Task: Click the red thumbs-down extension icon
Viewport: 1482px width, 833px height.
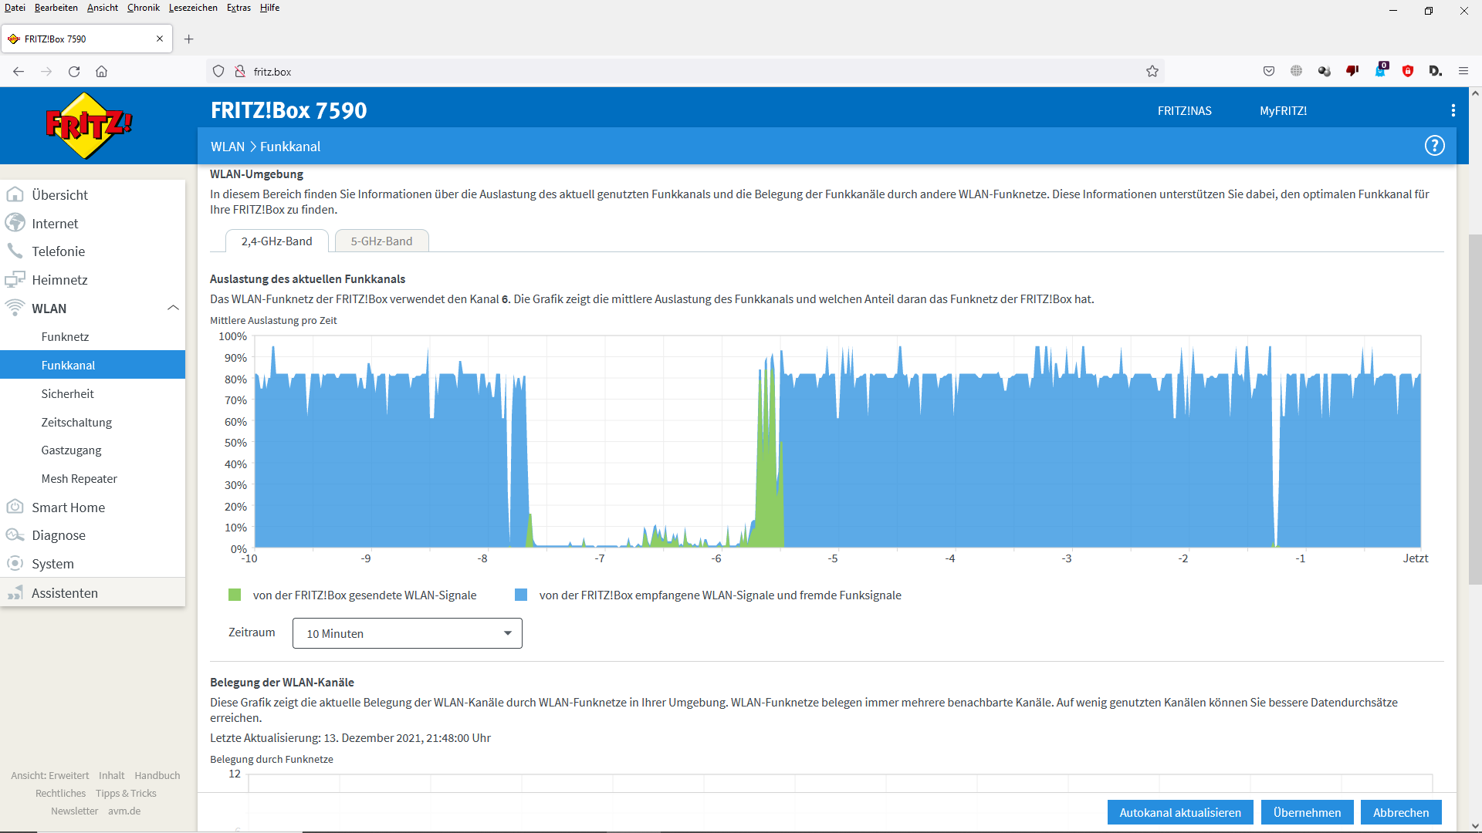Action: (x=1352, y=71)
